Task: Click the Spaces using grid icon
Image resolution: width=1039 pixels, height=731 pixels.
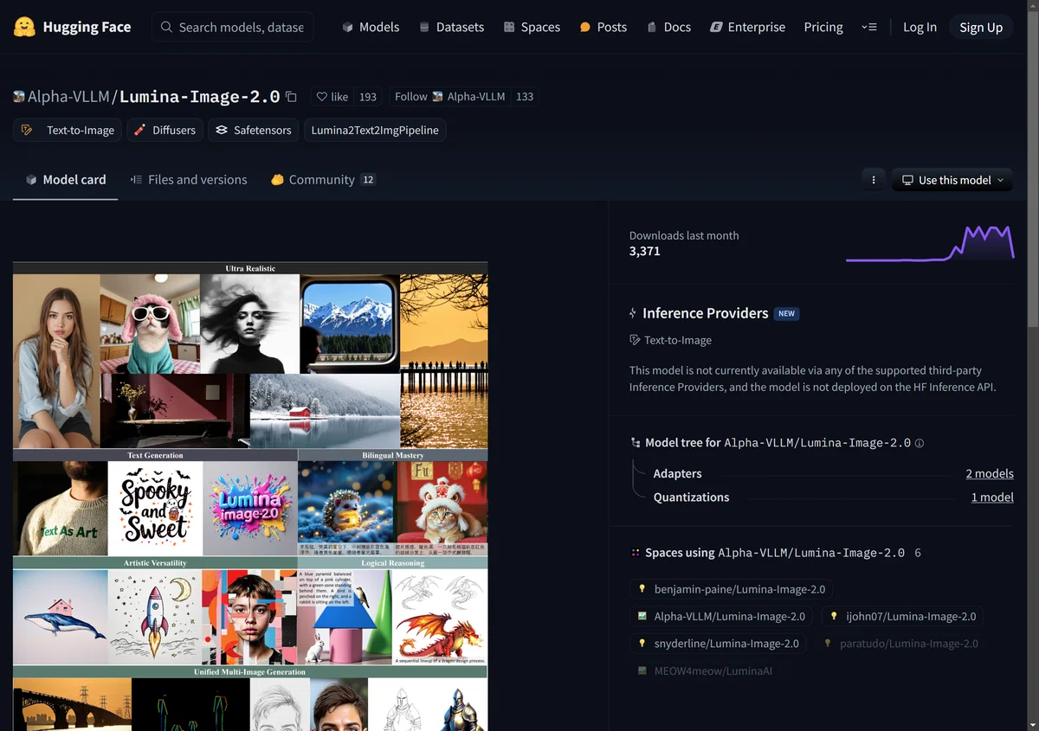Action: (636, 553)
